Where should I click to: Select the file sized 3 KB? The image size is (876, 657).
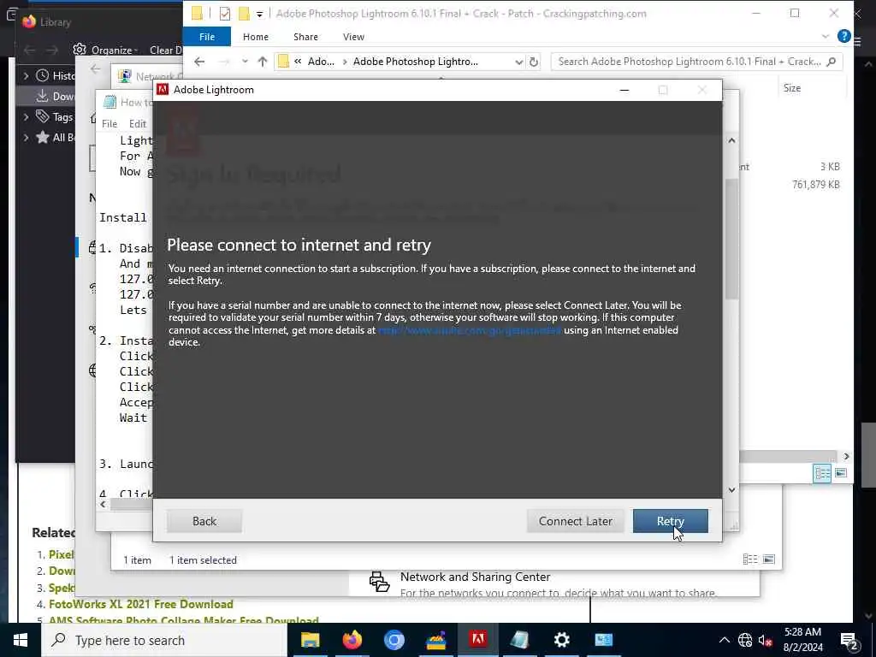pos(830,167)
